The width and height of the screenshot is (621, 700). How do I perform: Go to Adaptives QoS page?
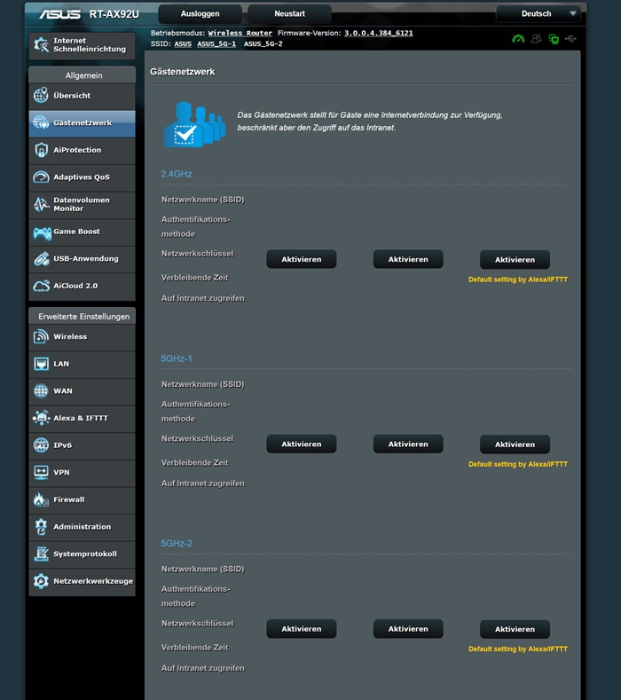tap(83, 177)
